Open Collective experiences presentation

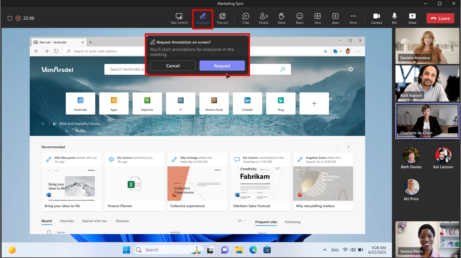tap(197, 182)
